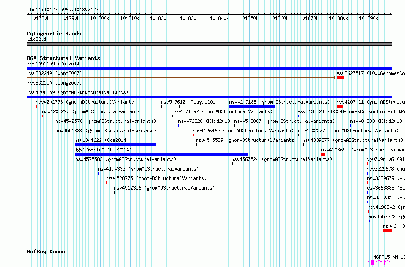Click the nsv1044622 (Coe2014) label
The width and height of the screenshot is (405, 267).
(101, 140)
